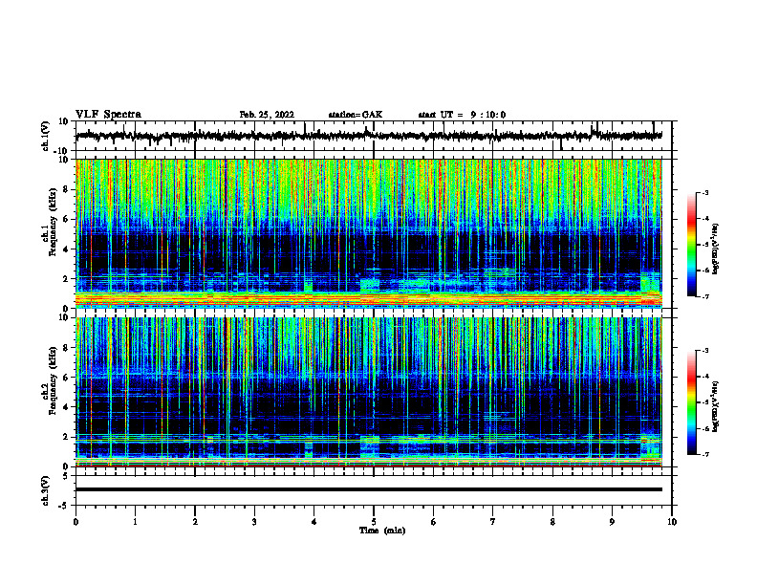
Task: Click the flat black ch.3 voltage line
Action: 369,489
